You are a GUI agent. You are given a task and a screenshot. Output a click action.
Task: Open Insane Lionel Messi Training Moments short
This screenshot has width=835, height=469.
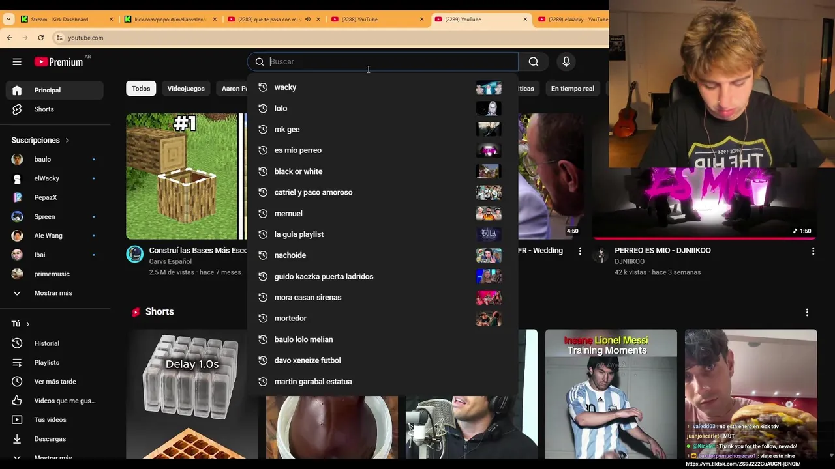pos(611,394)
